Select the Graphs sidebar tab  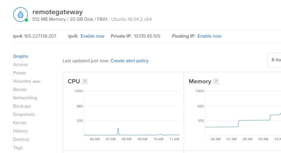(20, 56)
